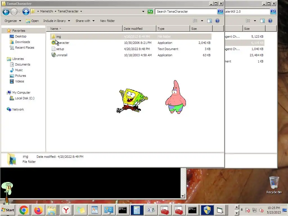Toggle preview pane in the background window
Screen dimensions: 288x216
262,21
